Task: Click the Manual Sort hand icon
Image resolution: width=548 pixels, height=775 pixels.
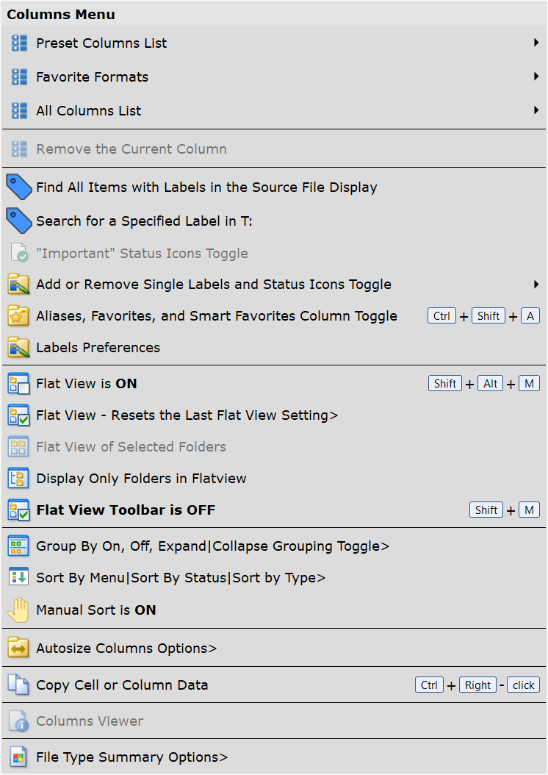Action: coord(19,610)
